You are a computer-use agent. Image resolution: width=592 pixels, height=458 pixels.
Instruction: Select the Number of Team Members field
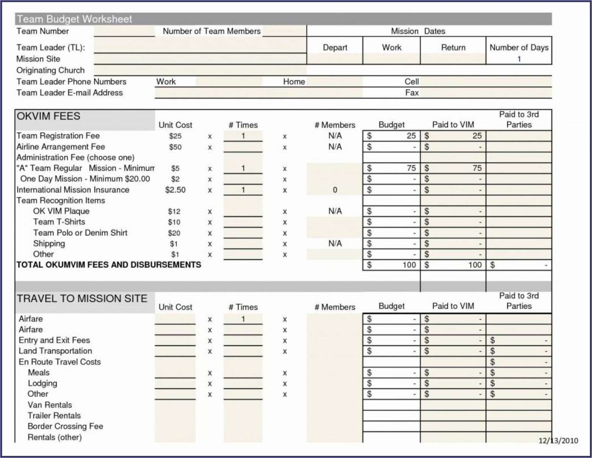tap(284, 31)
